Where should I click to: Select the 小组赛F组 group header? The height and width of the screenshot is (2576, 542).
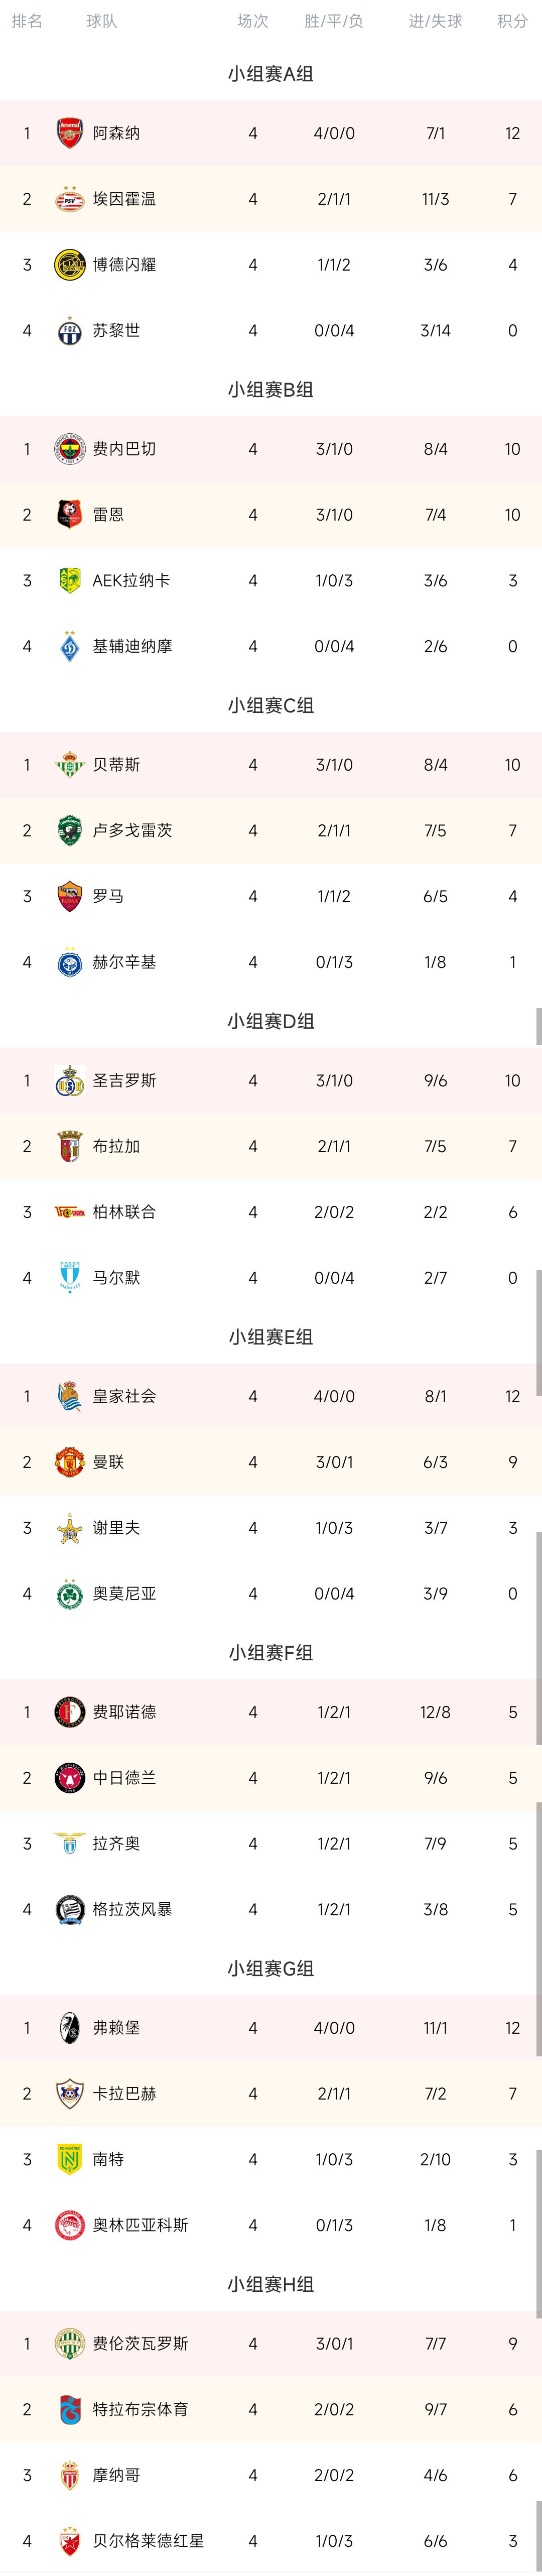tap(271, 1653)
